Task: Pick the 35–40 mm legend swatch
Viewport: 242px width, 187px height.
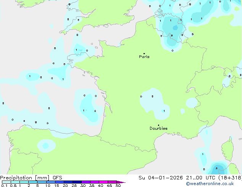Action: point(94,182)
